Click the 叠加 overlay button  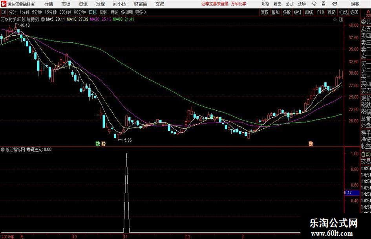coord(276,12)
